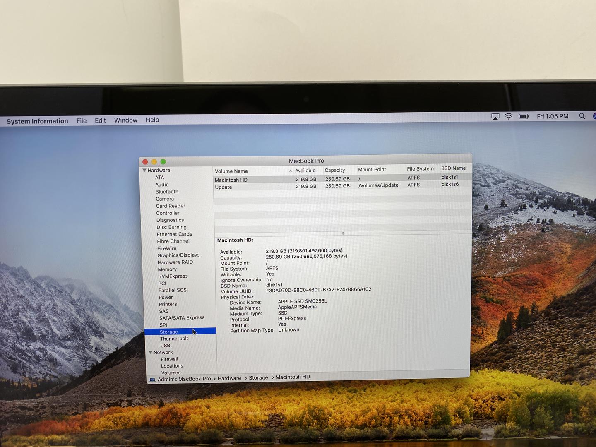Select Firewall under Network
Viewport: 596px width, 447px height.
pos(169,359)
